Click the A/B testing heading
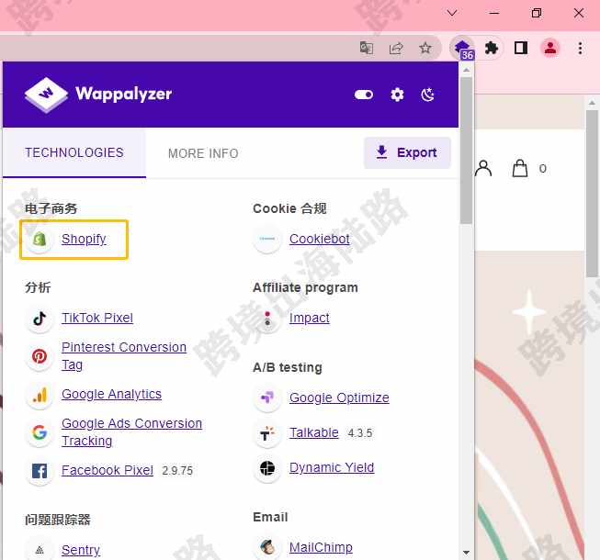The image size is (600, 560). 288,367
